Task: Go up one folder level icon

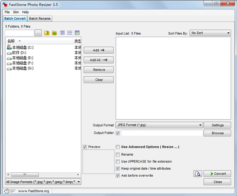Action: [47, 33]
